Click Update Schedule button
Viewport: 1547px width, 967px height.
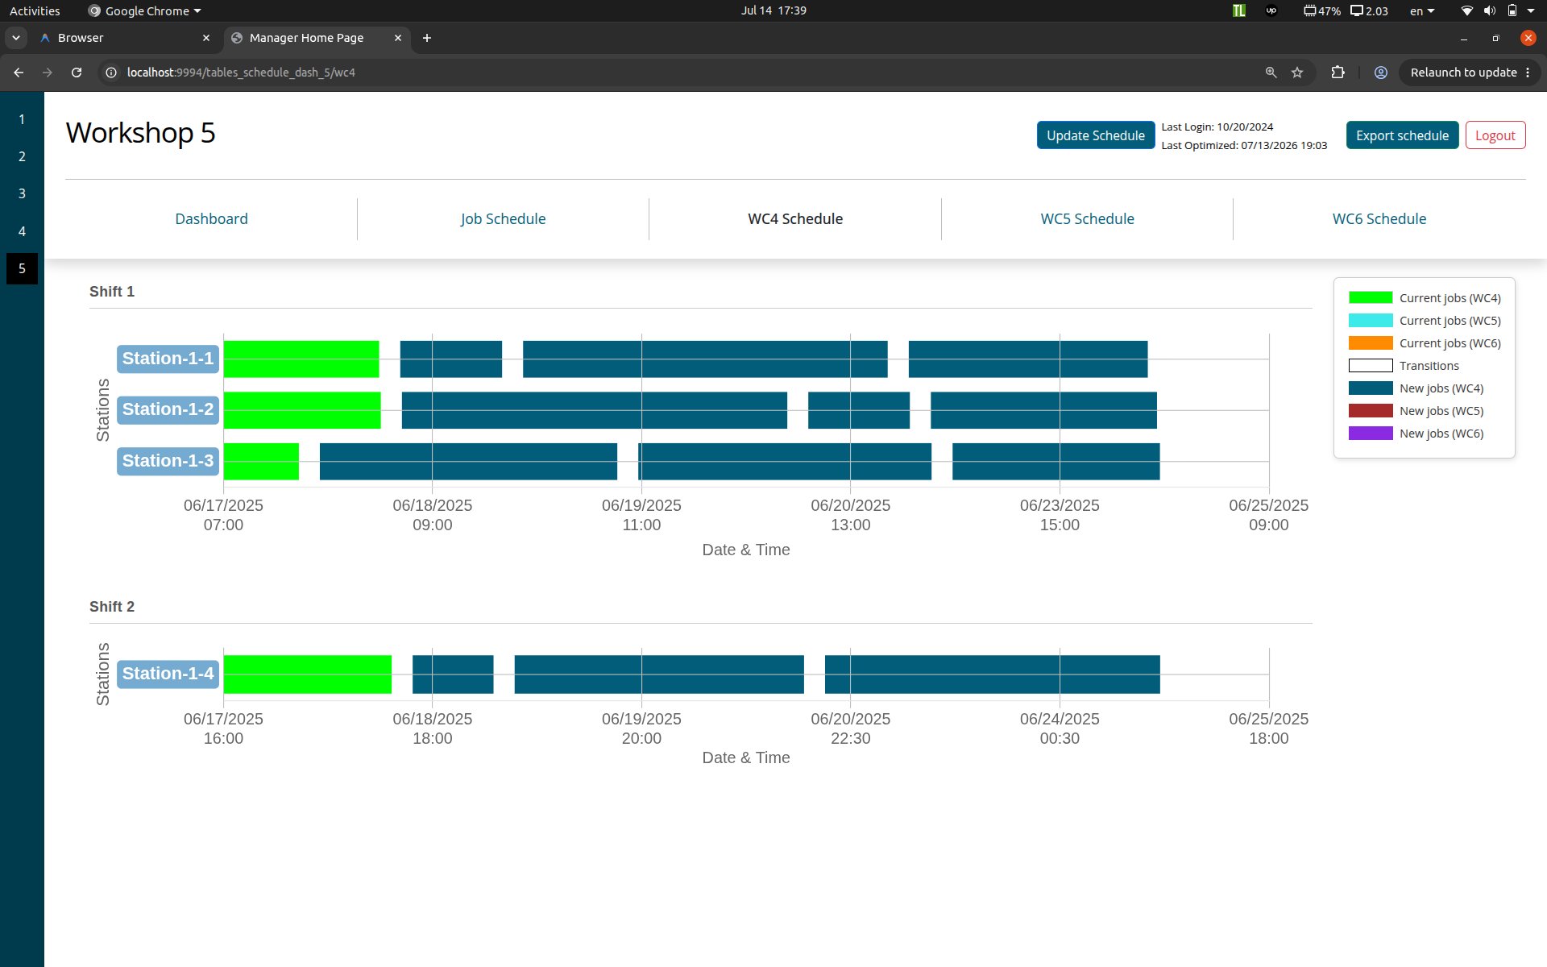[1095, 135]
